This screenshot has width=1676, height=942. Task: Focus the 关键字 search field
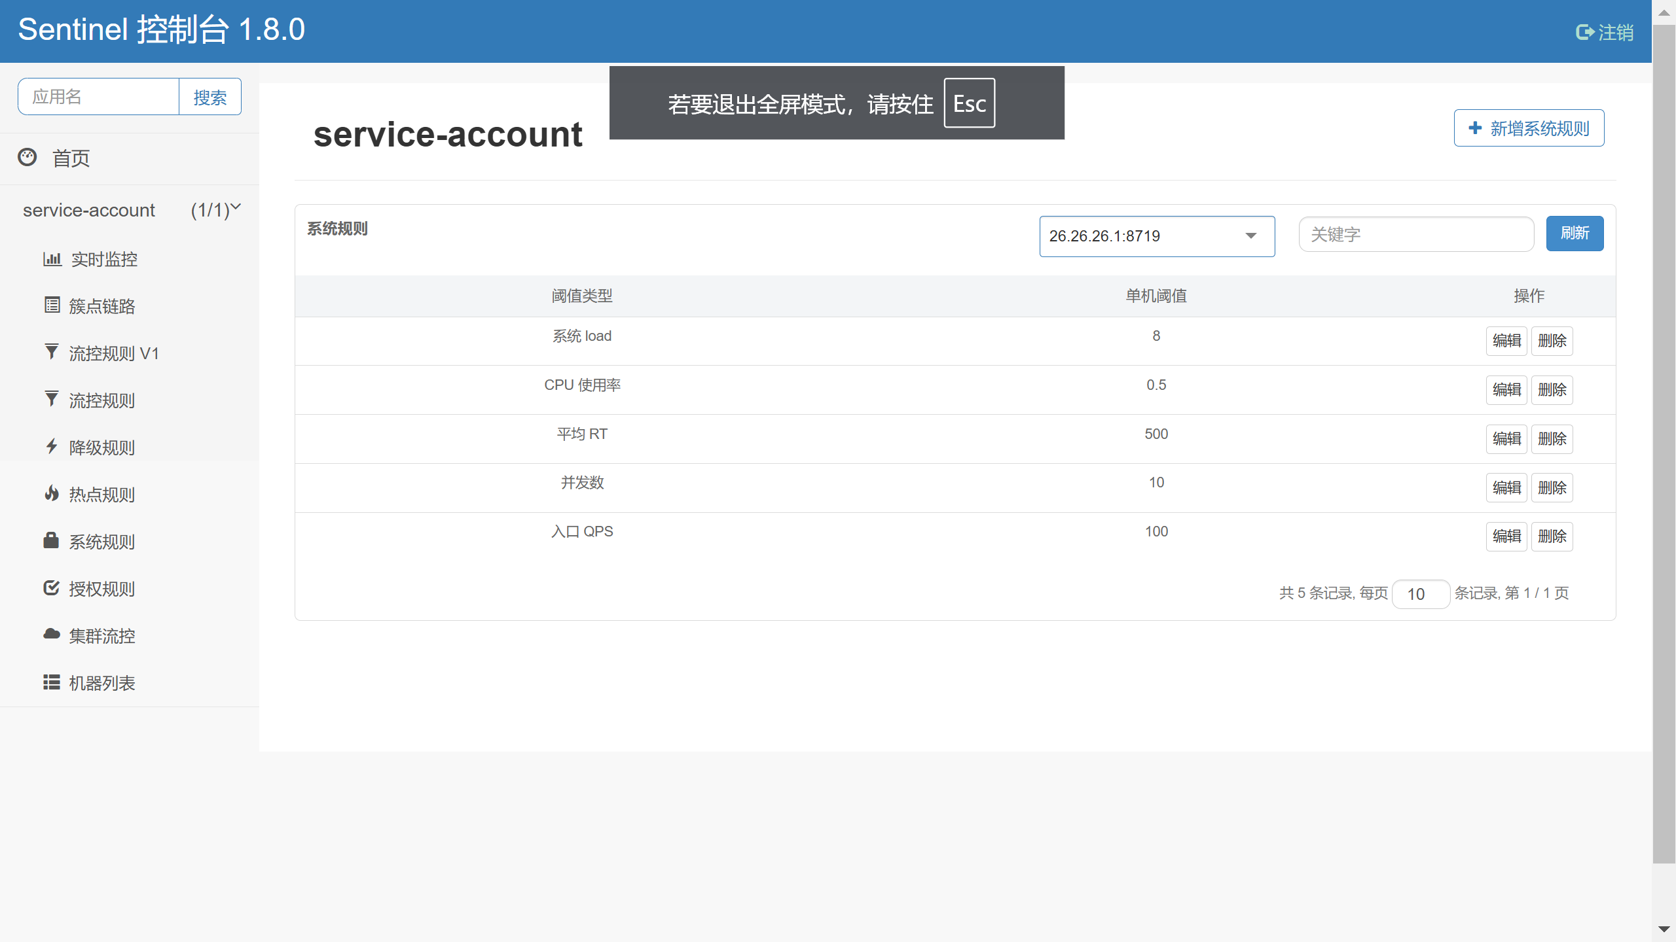click(x=1415, y=234)
